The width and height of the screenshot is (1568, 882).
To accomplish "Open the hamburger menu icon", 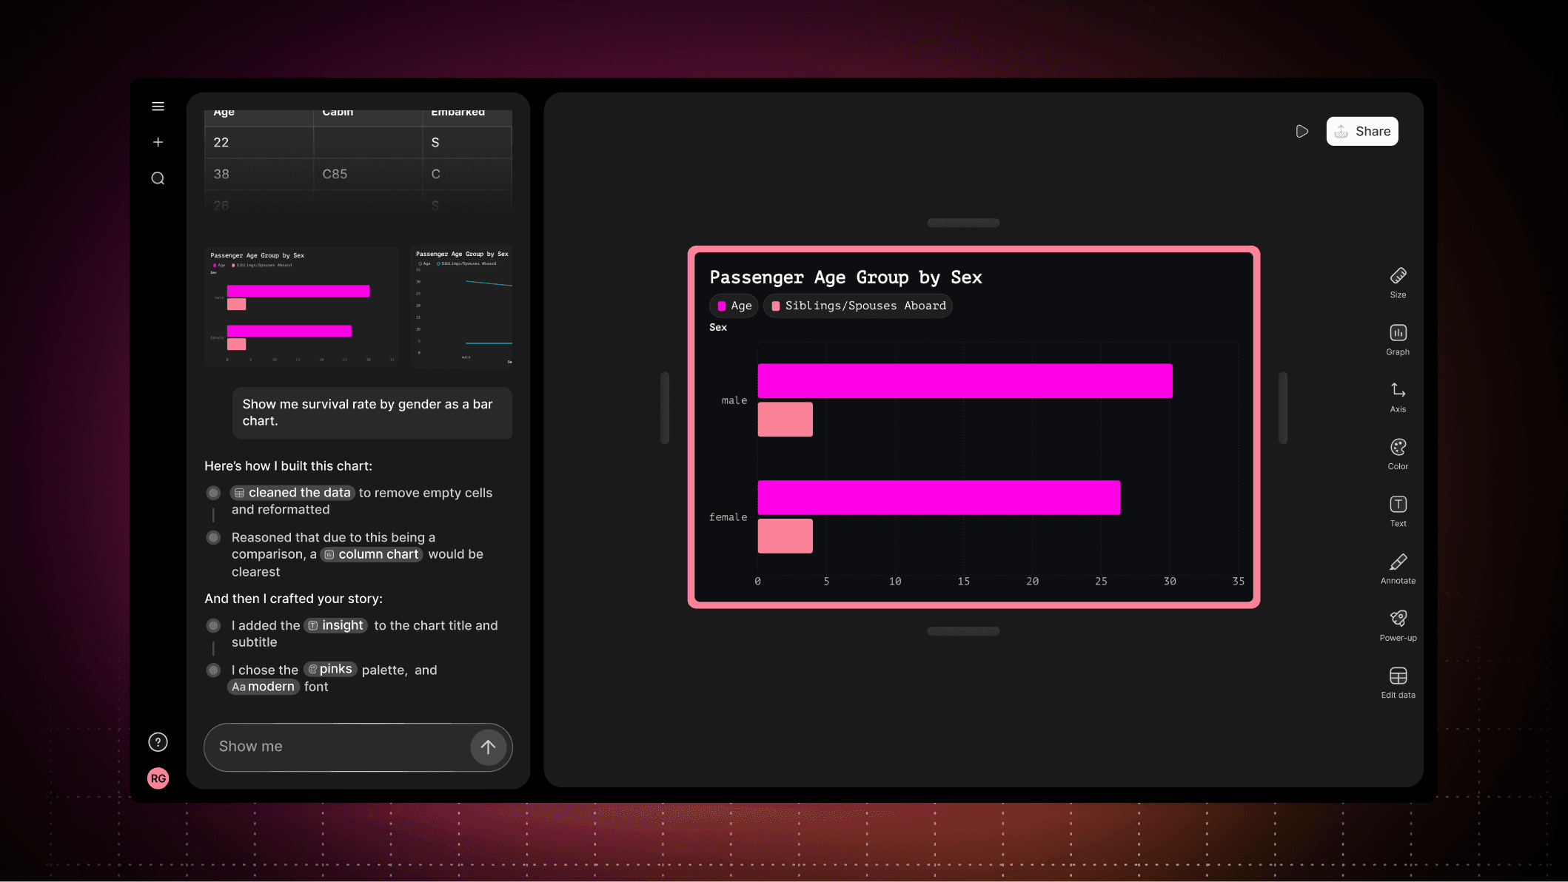I will click(x=158, y=107).
